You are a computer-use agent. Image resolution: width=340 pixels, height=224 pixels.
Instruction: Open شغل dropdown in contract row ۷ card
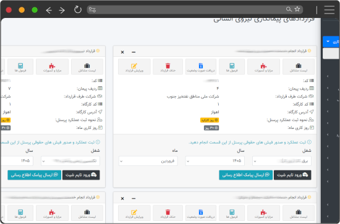coord(70,161)
